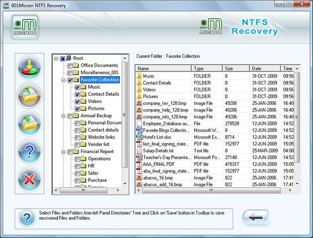Collapse the Root tree node
This screenshot has height=238, width=313.
tap(56, 58)
